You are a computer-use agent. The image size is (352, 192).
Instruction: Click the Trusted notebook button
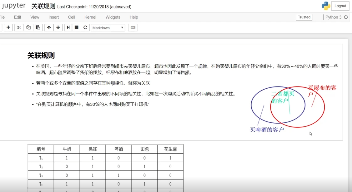coord(304,17)
